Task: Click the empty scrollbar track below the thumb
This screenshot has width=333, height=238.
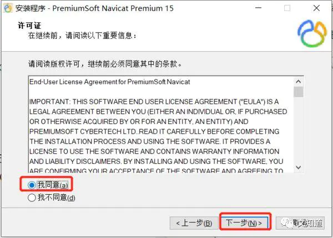Action: click(299, 130)
